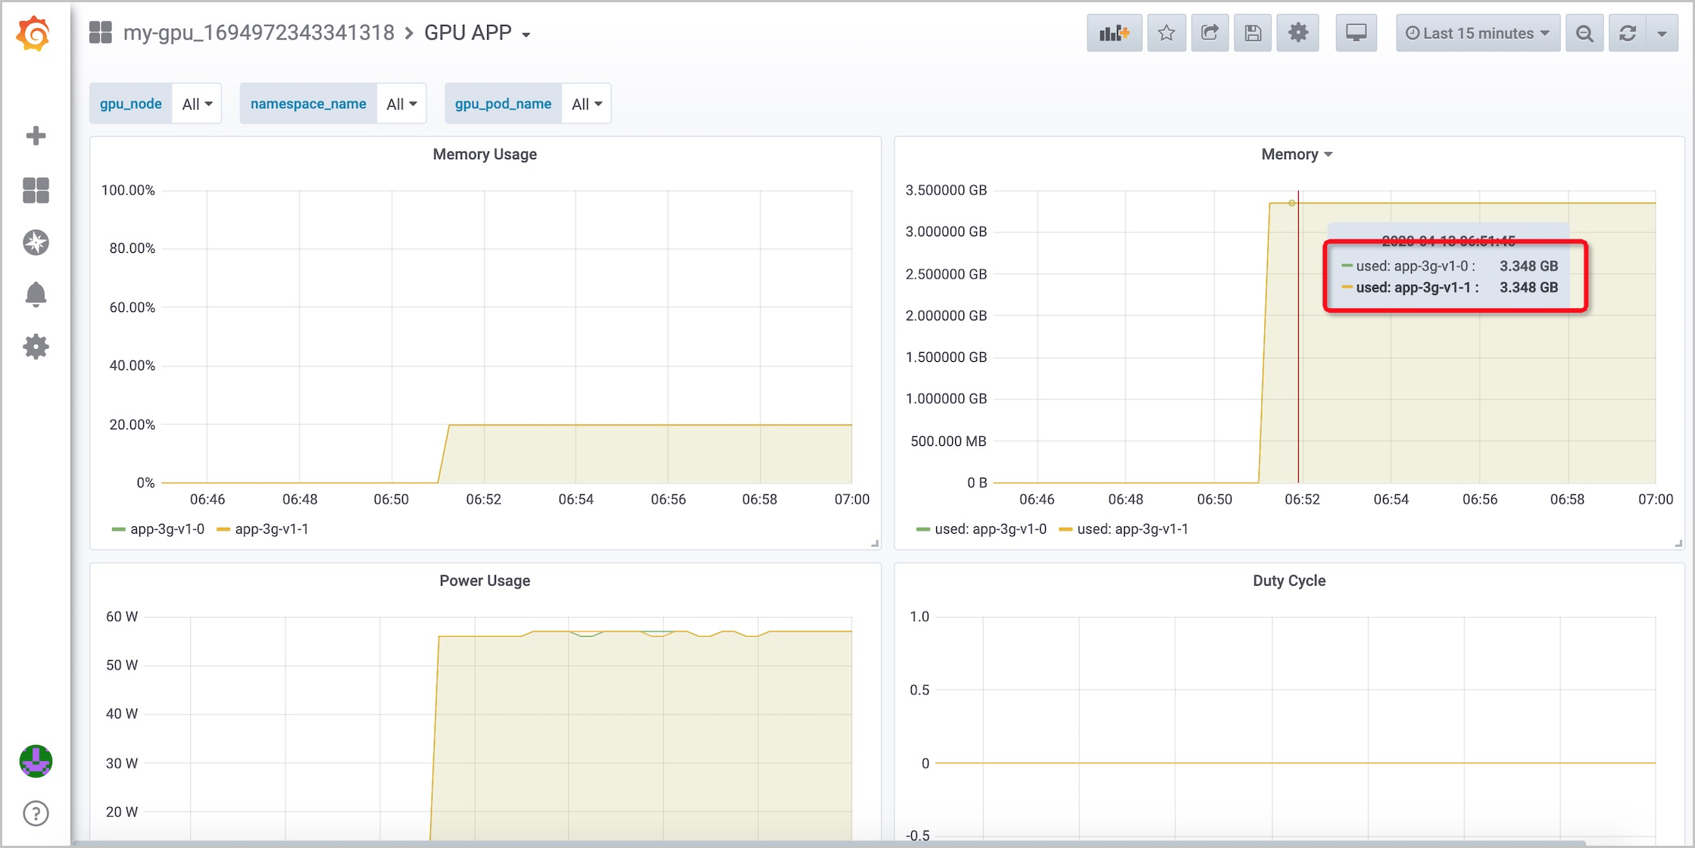
Task: Star this dashboard as favorite
Action: tap(1166, 33)
